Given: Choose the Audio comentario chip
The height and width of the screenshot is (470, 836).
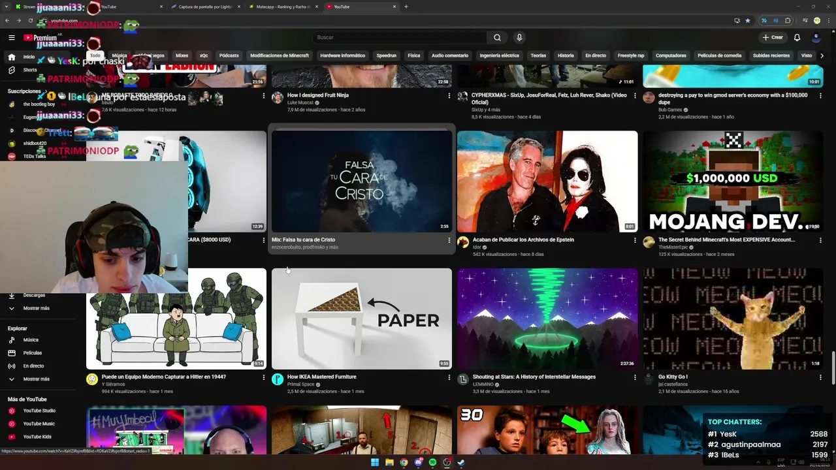Looking at the screenshot, I should (450, 55).
